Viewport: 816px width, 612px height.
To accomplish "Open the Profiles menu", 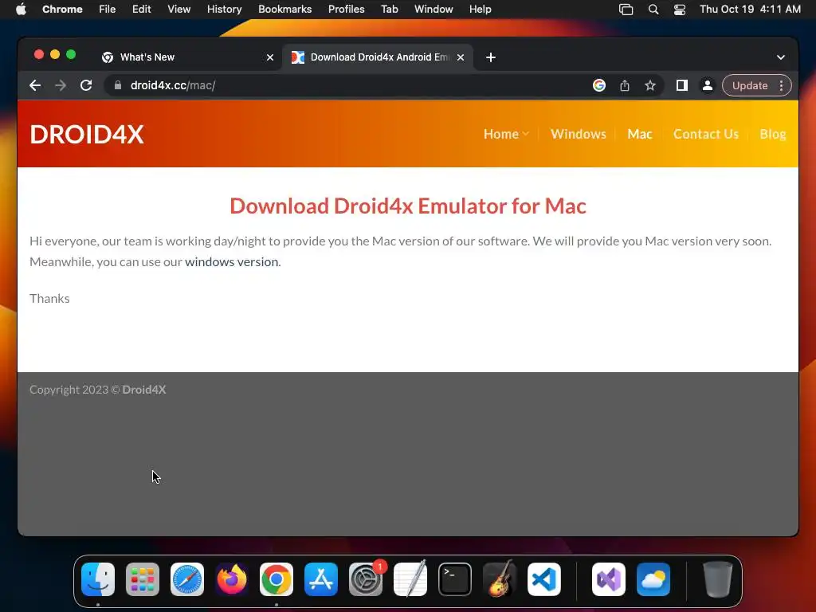I will 346,10.
